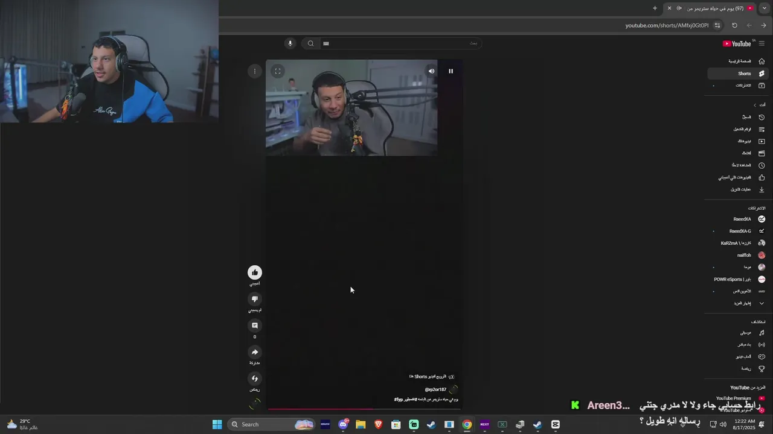Go to YouTube home via logo
773x434 pixels.
coord(737,43)
